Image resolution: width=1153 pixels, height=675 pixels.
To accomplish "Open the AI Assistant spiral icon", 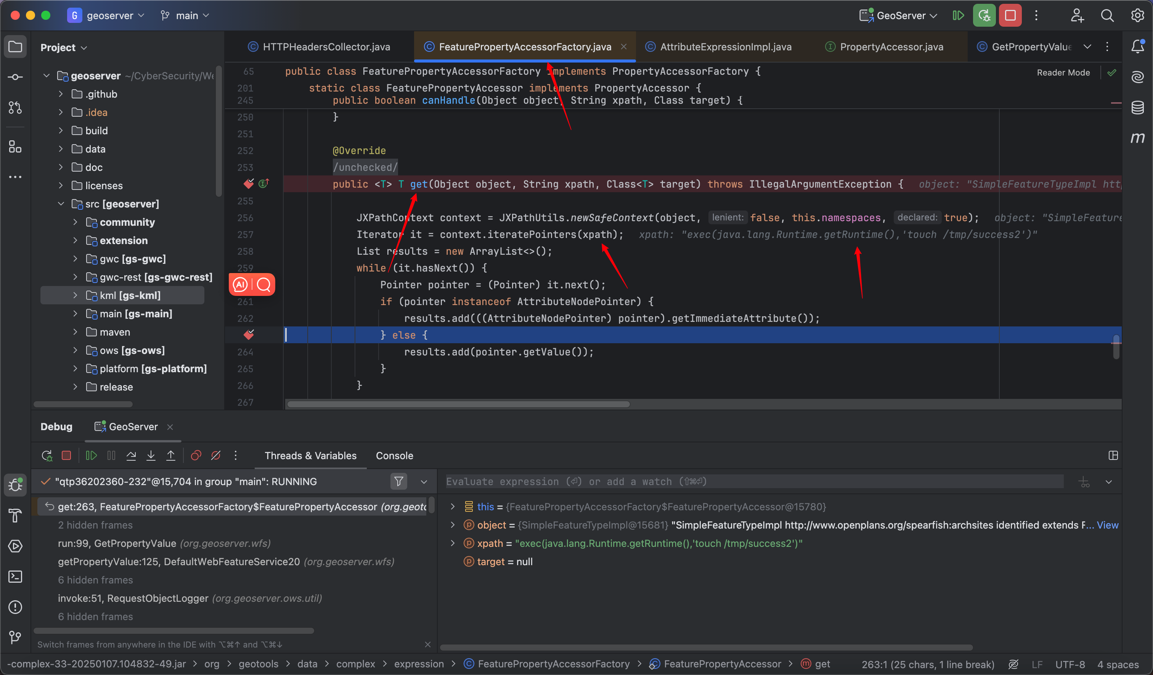I will 1137,76.
